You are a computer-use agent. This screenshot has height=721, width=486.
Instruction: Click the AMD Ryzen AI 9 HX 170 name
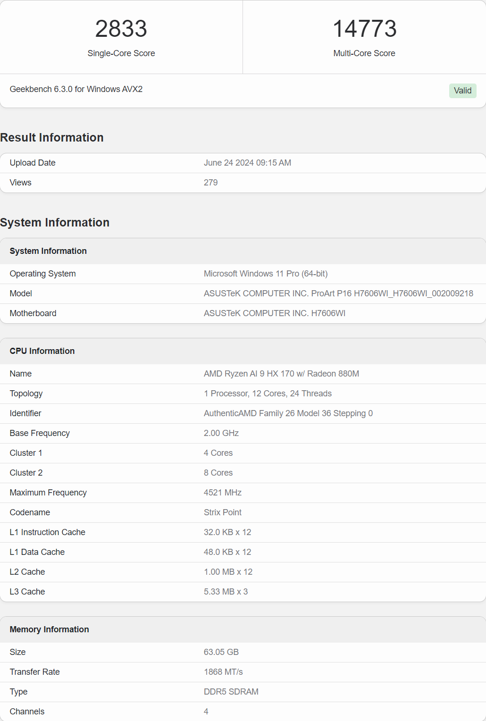[281, 374]
